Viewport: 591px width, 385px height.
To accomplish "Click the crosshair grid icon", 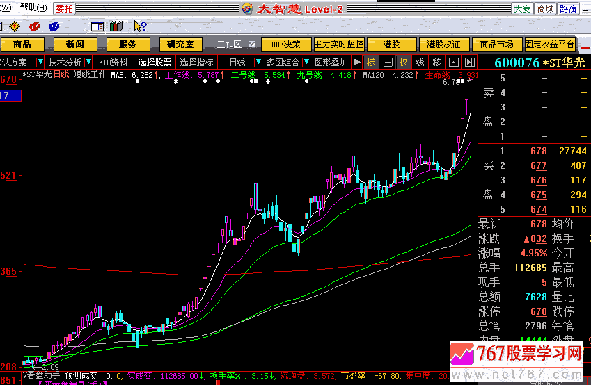I will (x=388, y=63).
